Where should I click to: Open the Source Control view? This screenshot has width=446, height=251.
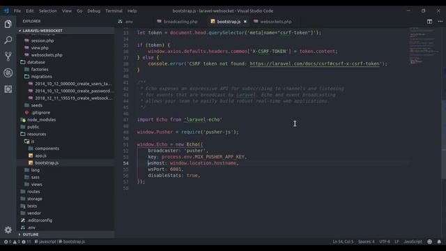(8, 56)
